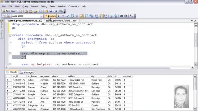Open the Object Explorer side panel
This screenshot has width=198, height=111.
2,29
